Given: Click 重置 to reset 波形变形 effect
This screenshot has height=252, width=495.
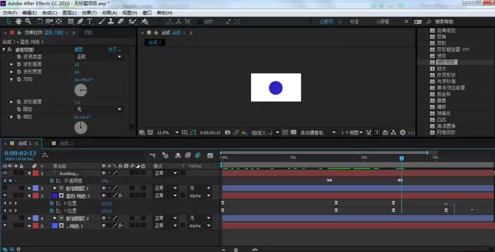Looking at the screenshot, I should click(79, 49).
